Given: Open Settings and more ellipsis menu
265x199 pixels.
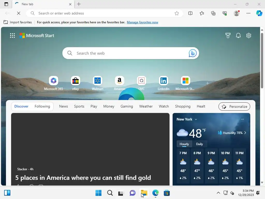Looking at the screenshot, I should point(248,13).
